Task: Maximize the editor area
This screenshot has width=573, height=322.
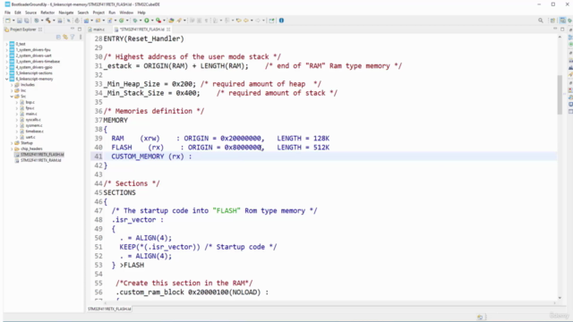Action: coord(562,30)
